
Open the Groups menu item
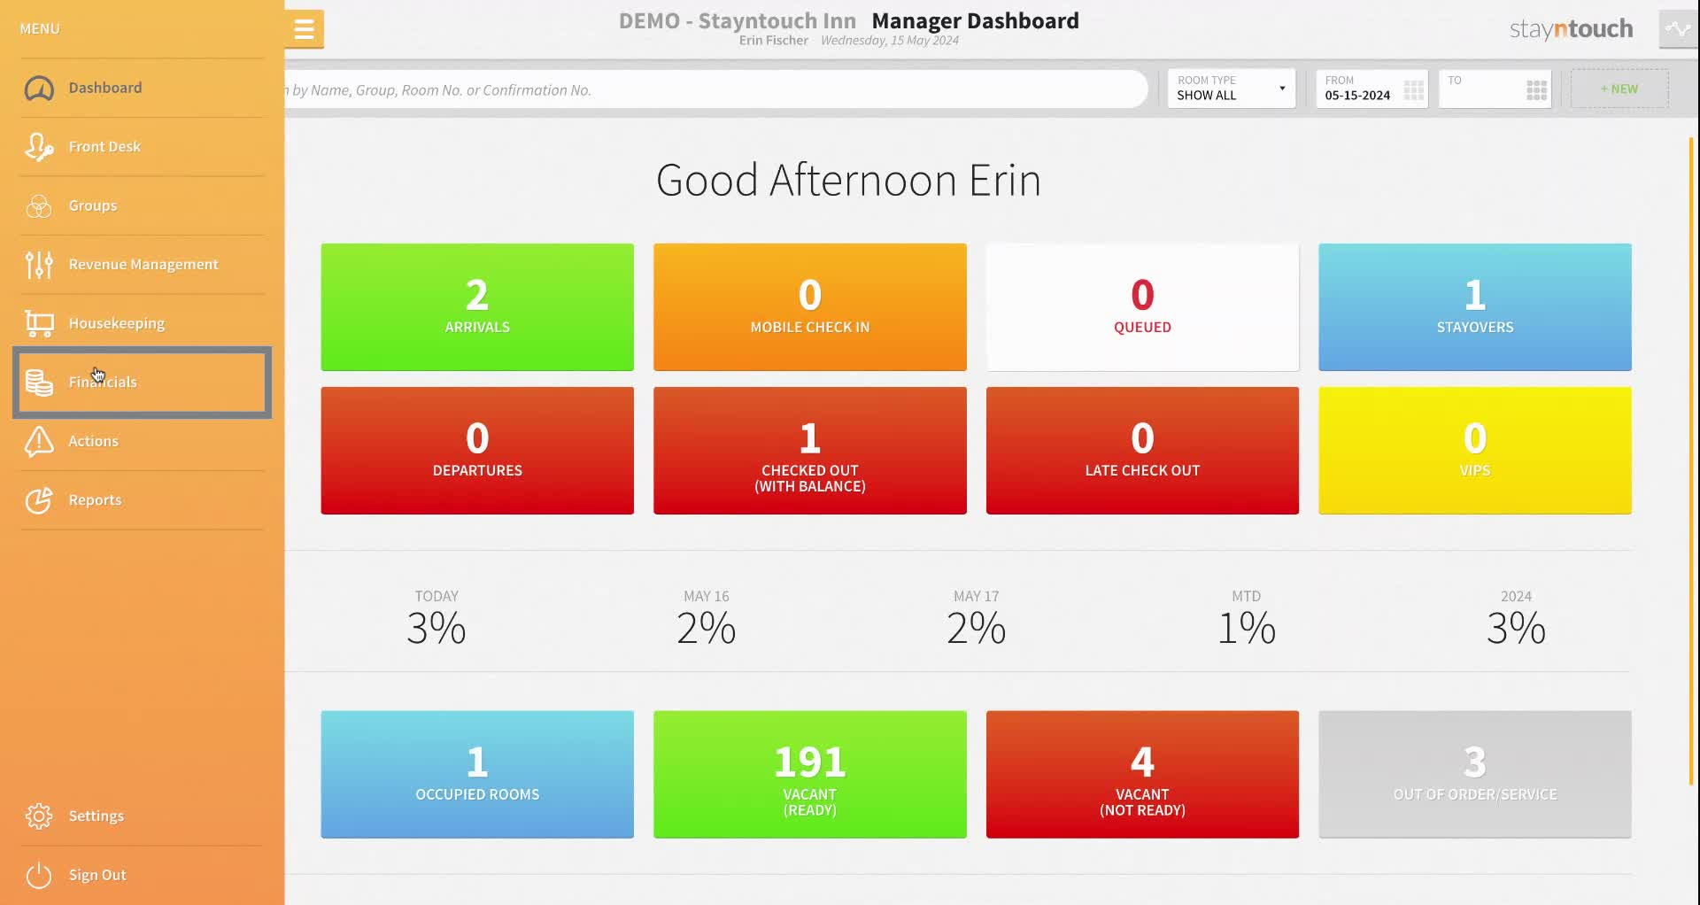tap(143, 205)
